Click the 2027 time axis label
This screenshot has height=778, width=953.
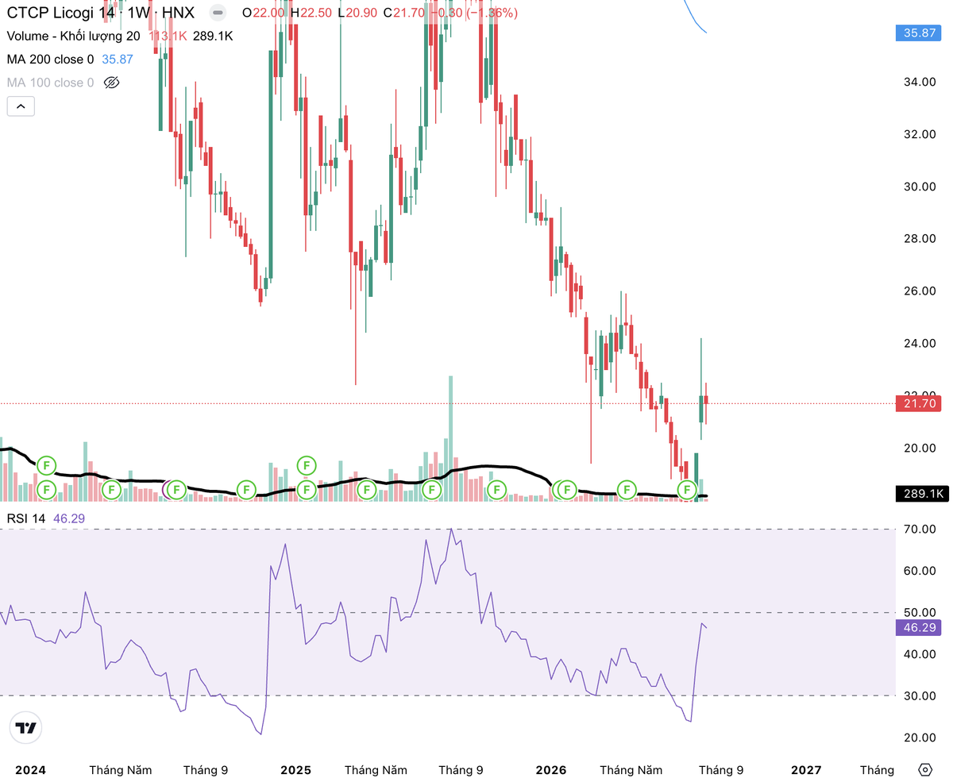(806, 770)
